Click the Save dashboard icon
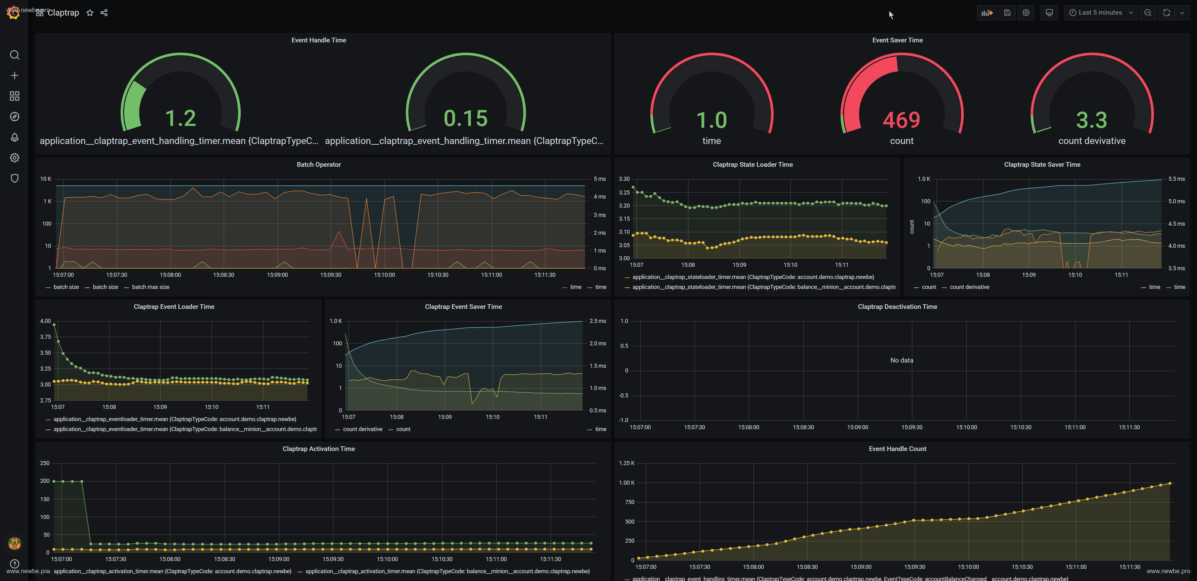 (x=1007, y=12)
